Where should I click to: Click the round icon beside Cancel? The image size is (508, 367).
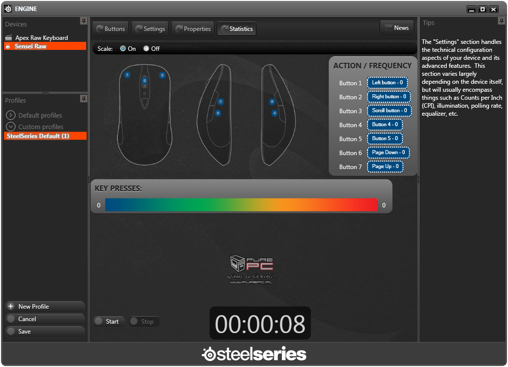coord(10,319)
